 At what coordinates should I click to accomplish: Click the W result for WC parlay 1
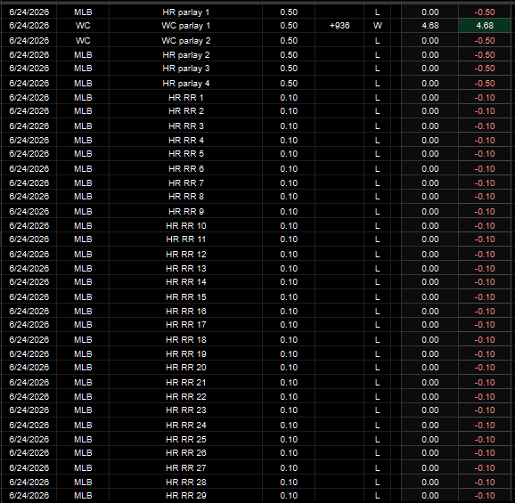378,26
